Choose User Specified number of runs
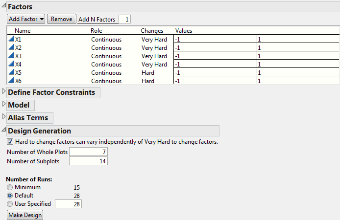The image size is (340, 220). click(x=10, y=204)
